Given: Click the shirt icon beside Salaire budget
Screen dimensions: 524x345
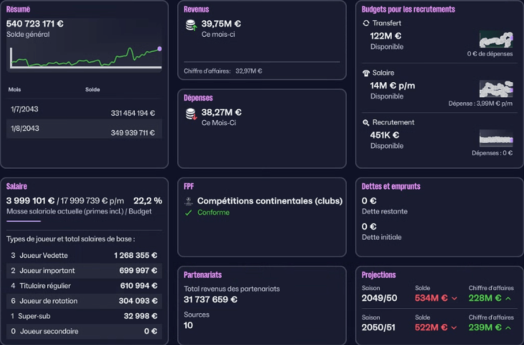Looking at the screenshot, I should click(366, 73).
